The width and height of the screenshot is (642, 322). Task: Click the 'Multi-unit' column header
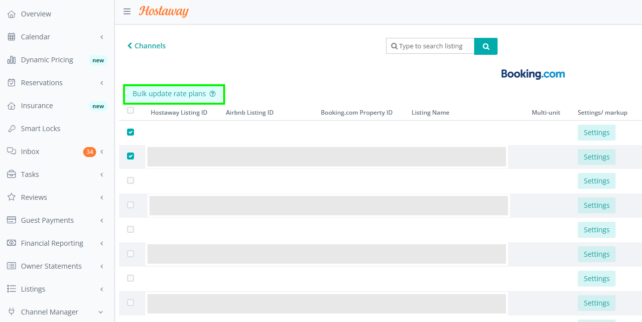tap(546, 113)
